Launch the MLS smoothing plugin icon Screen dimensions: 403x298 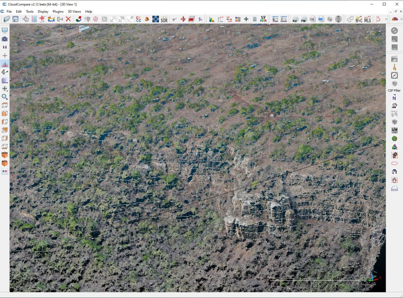pyautogui.click(x=368, y=19)
